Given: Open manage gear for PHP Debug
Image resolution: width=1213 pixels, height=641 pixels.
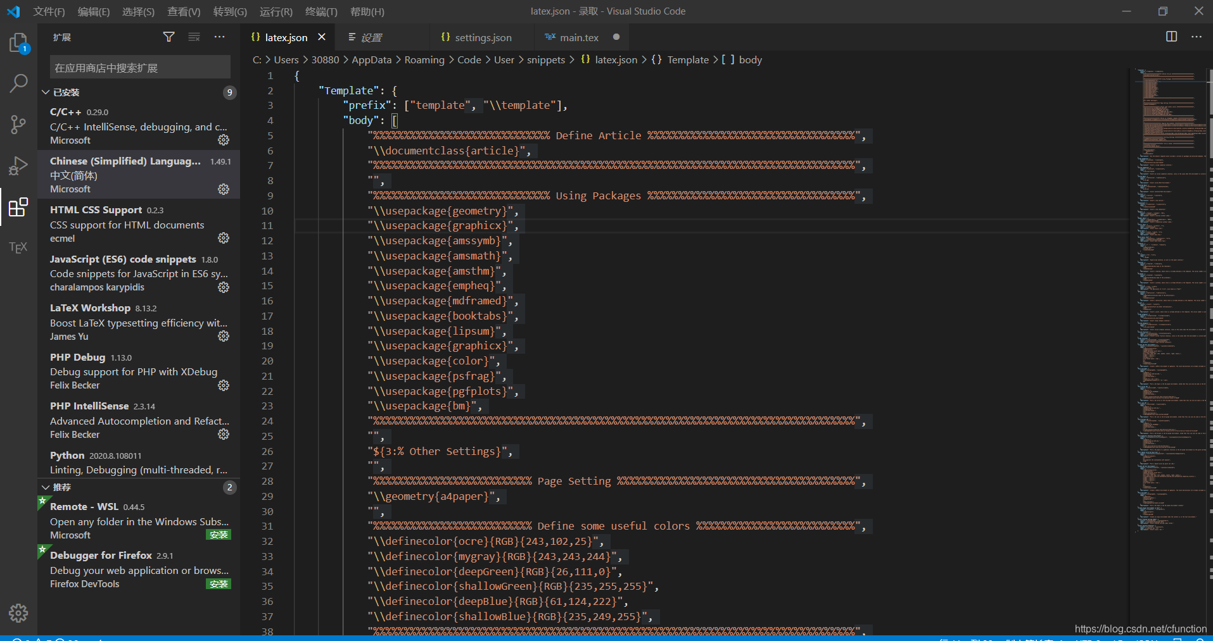Looking at the screenshot, I should tap(224, 385).
